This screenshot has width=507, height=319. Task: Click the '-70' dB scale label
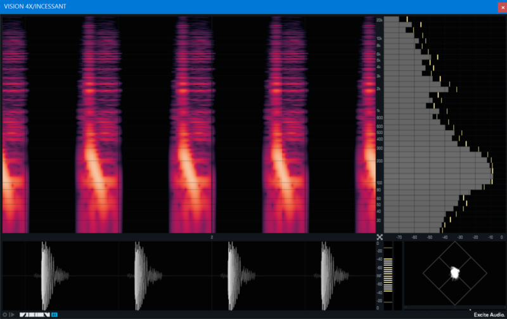(399, 237)
